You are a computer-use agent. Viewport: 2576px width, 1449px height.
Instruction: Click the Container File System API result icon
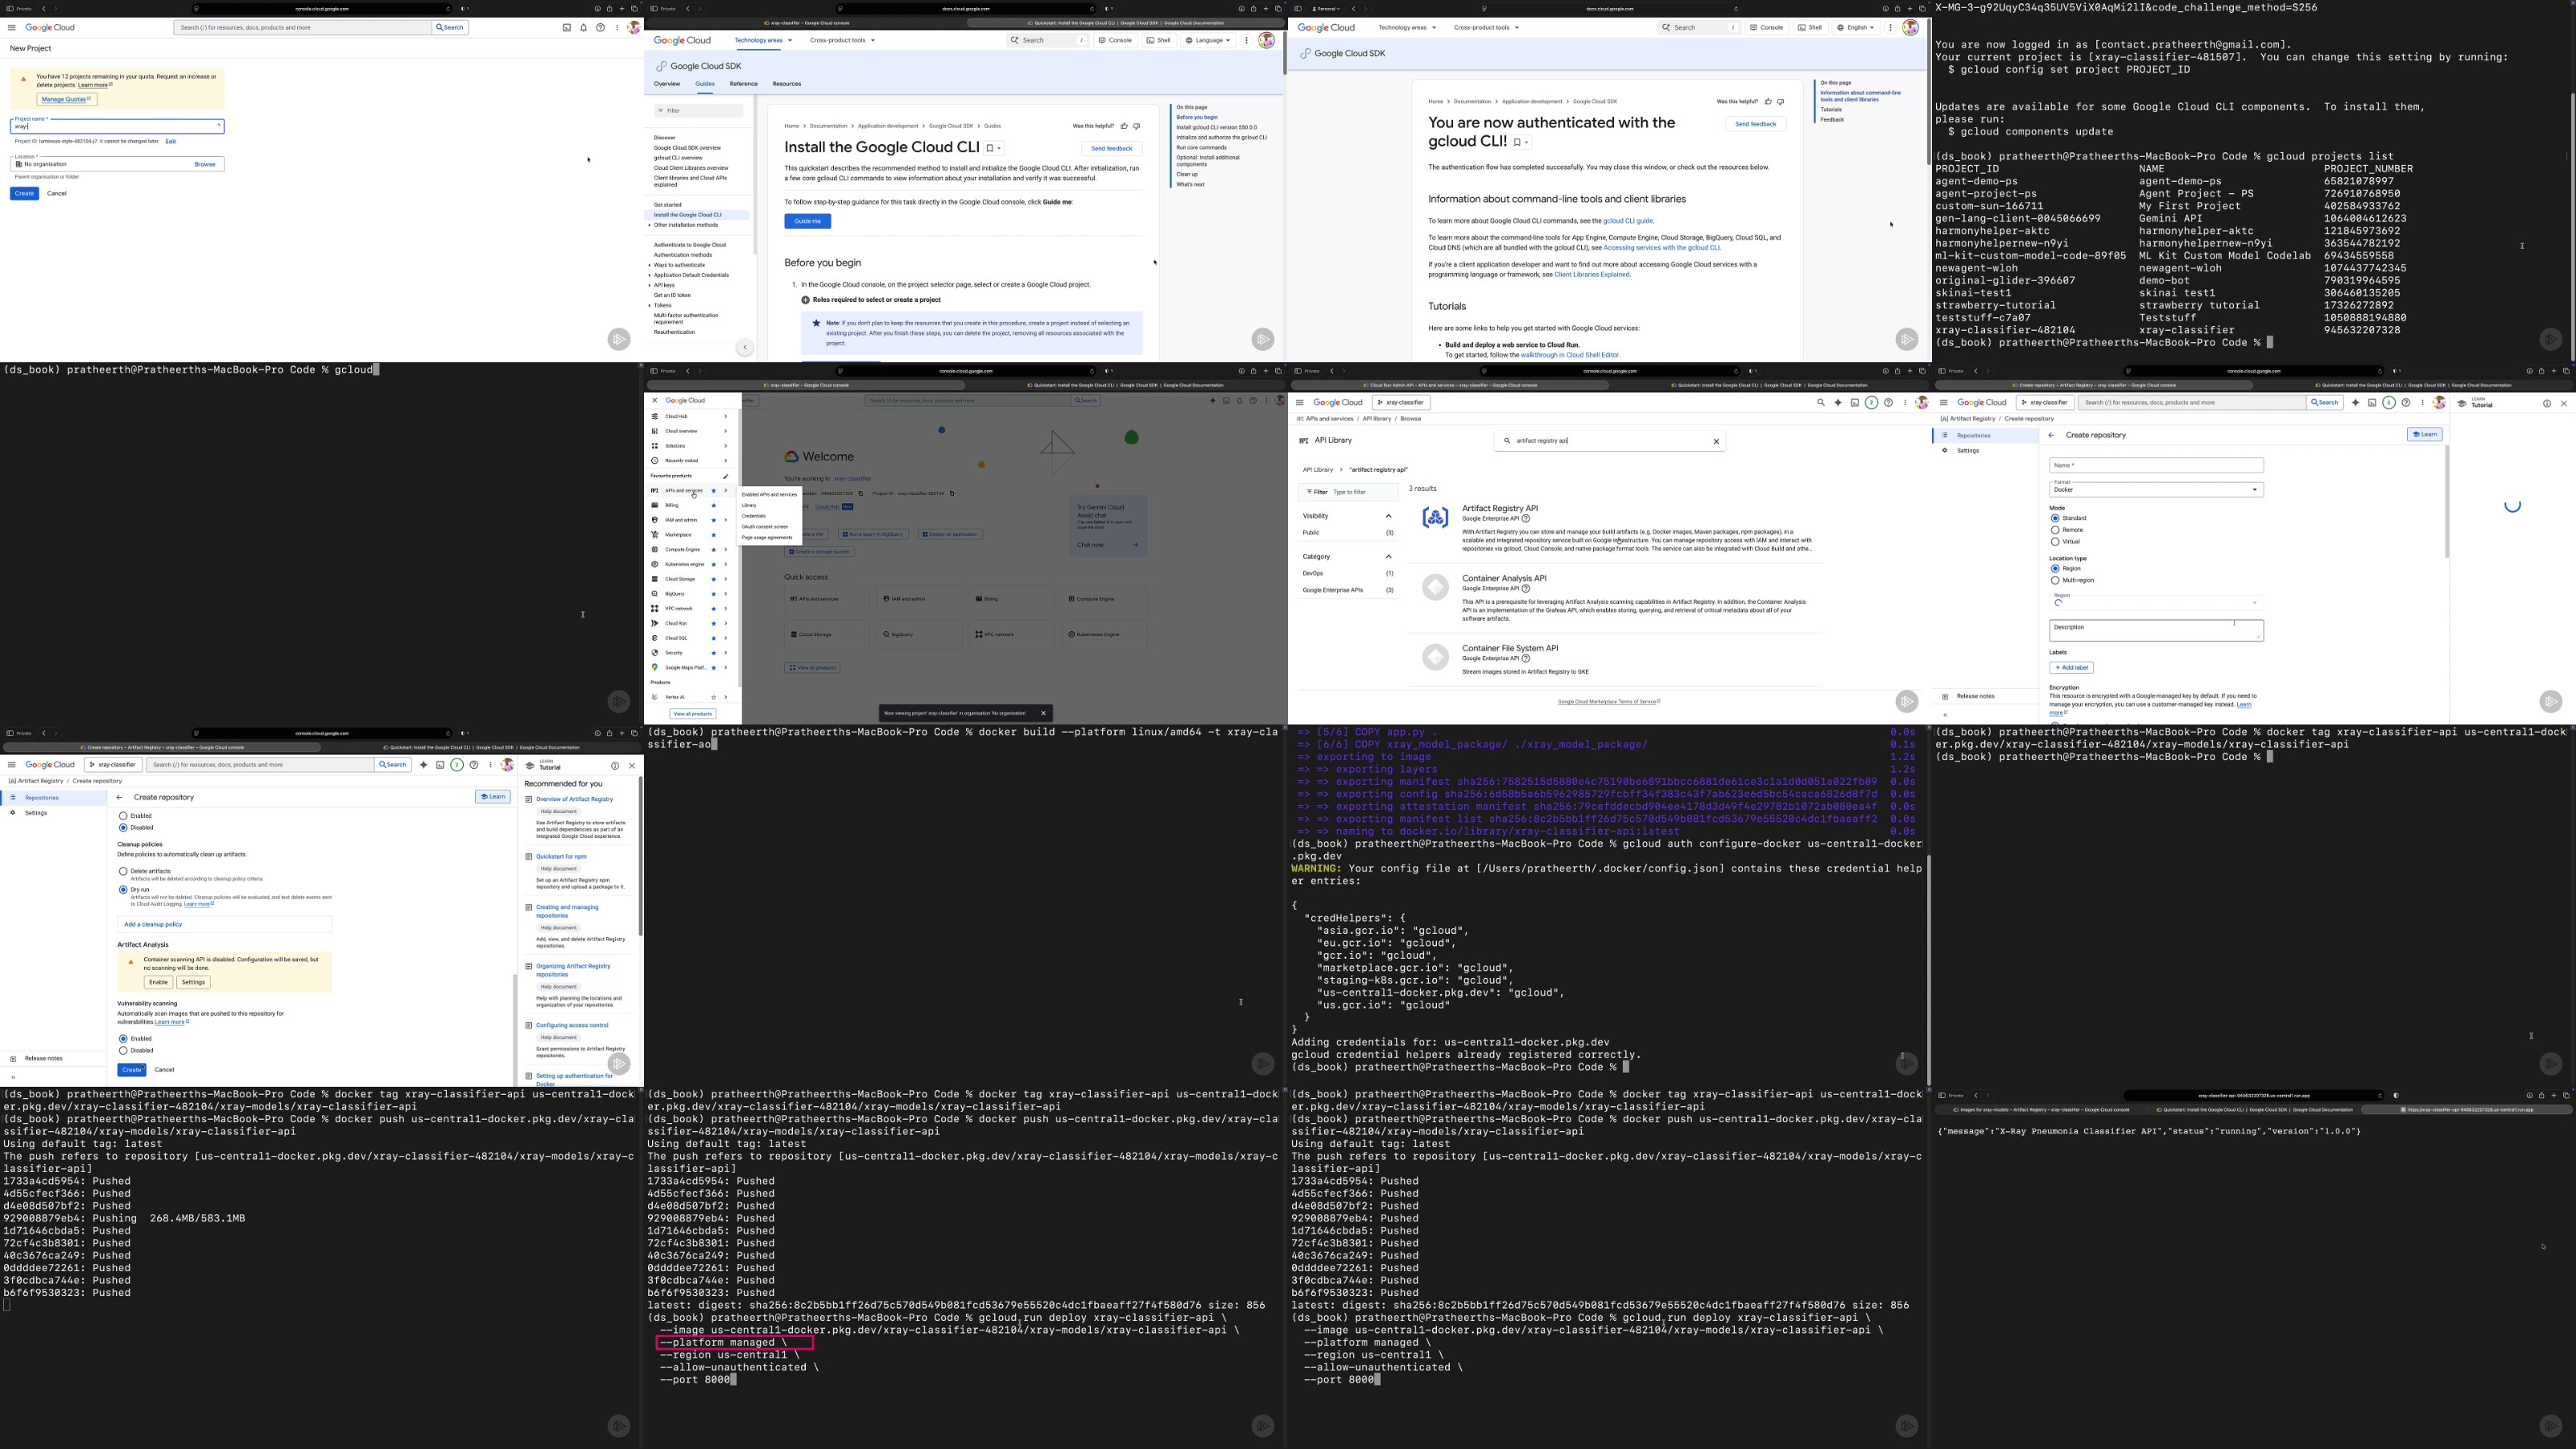point(1435,657)
